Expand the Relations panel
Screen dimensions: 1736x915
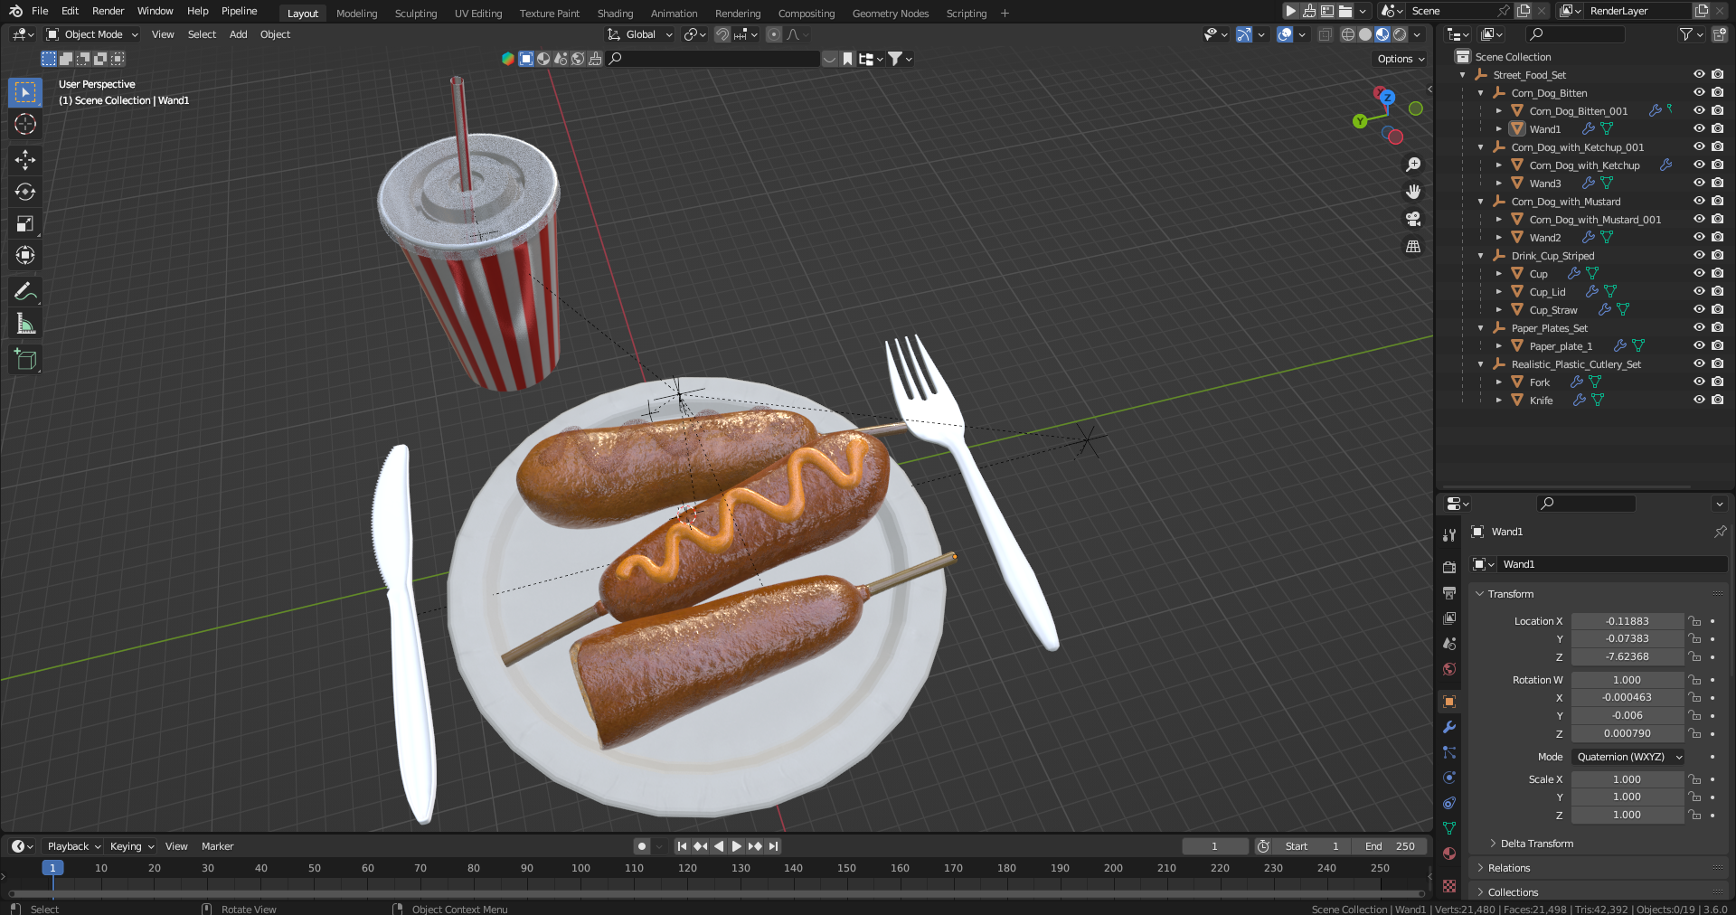[1508, 868]
